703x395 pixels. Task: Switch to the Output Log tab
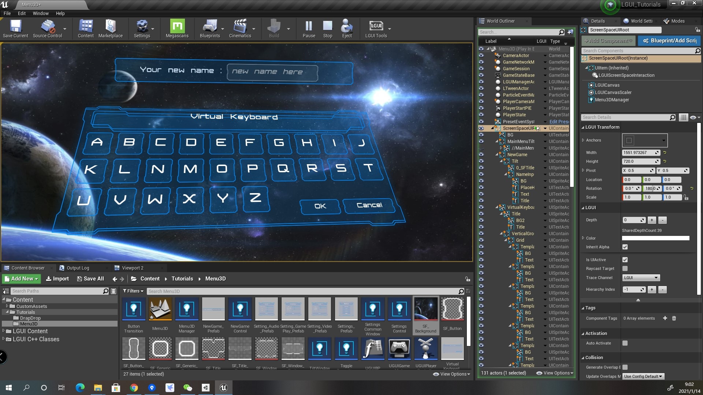coord(78,268)
